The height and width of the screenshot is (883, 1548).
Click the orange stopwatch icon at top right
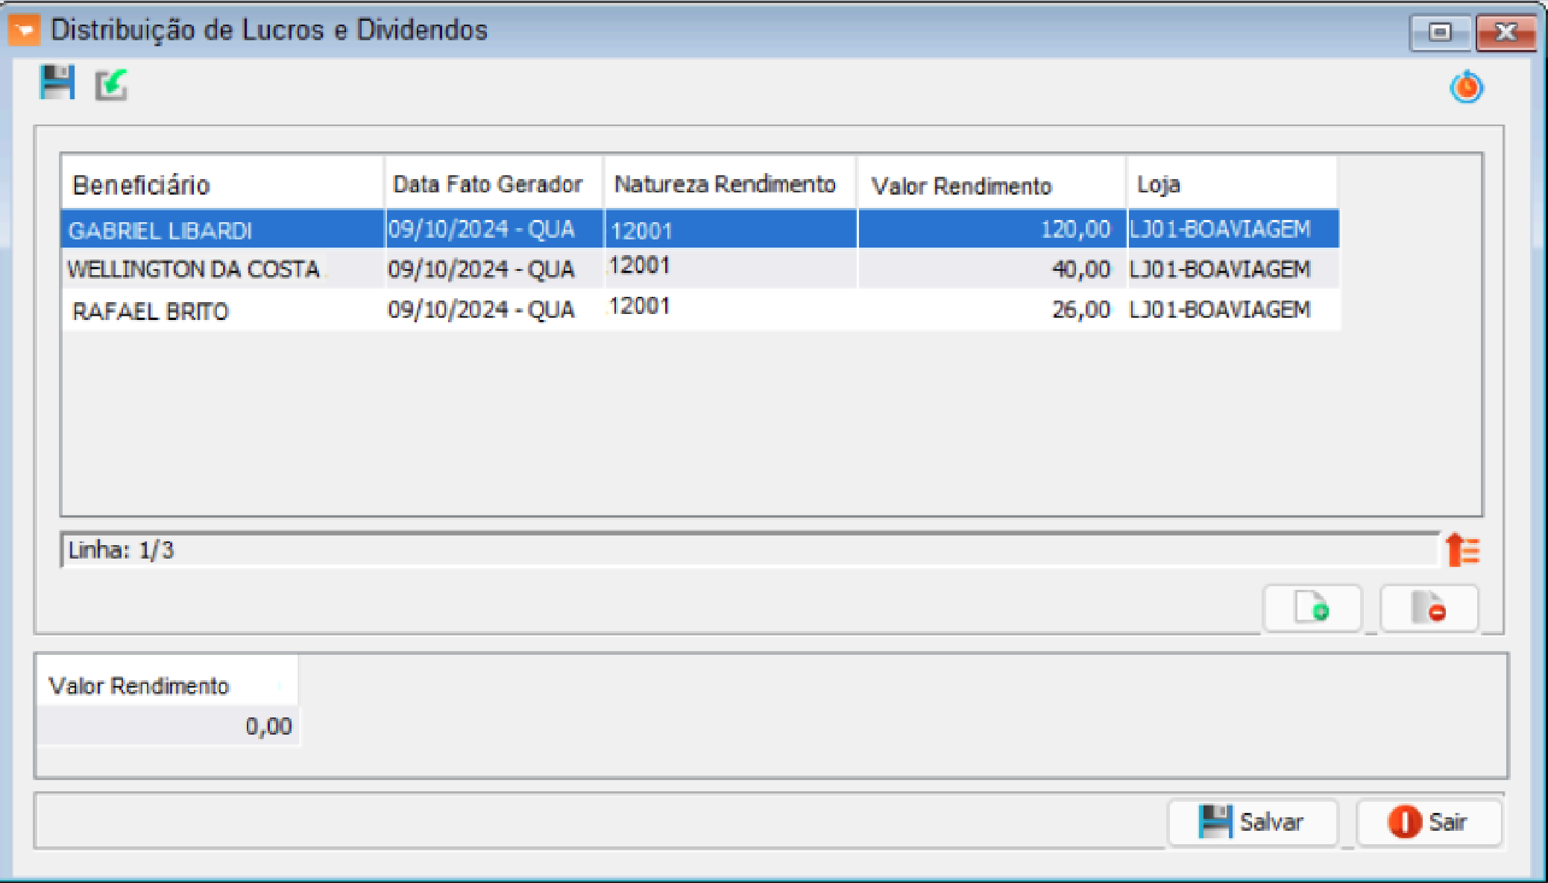click(1466, 87)
